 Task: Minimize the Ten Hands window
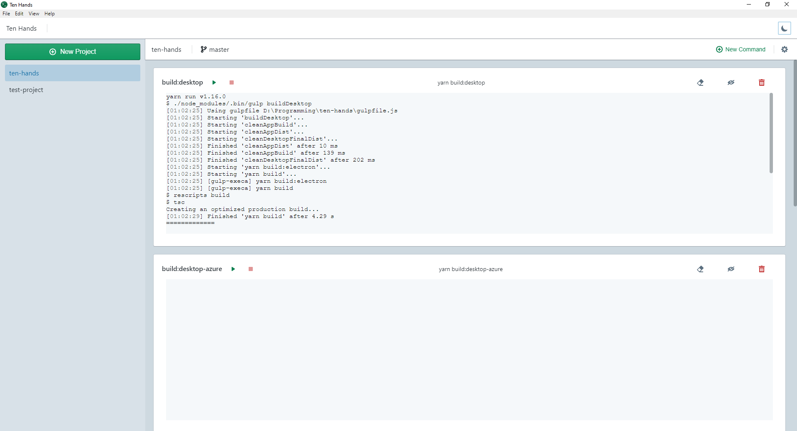[749, 5]
